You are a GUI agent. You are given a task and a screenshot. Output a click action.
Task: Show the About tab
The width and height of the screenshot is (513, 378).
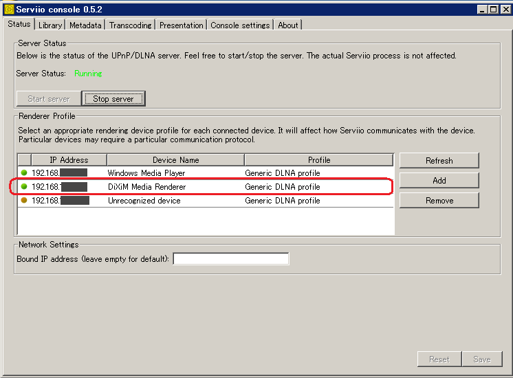pyautogui.click(x=288, y=25)
